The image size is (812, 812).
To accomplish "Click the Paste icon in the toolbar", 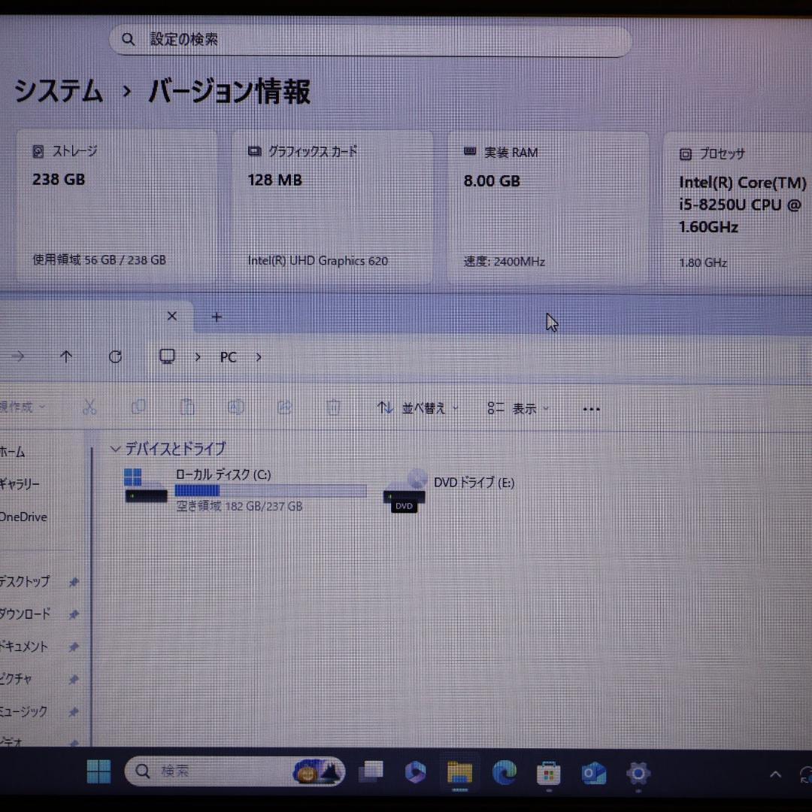I will click(187, 406).
